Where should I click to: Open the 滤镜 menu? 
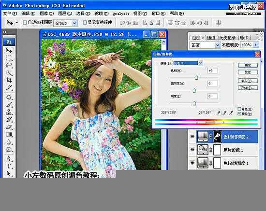102,14
